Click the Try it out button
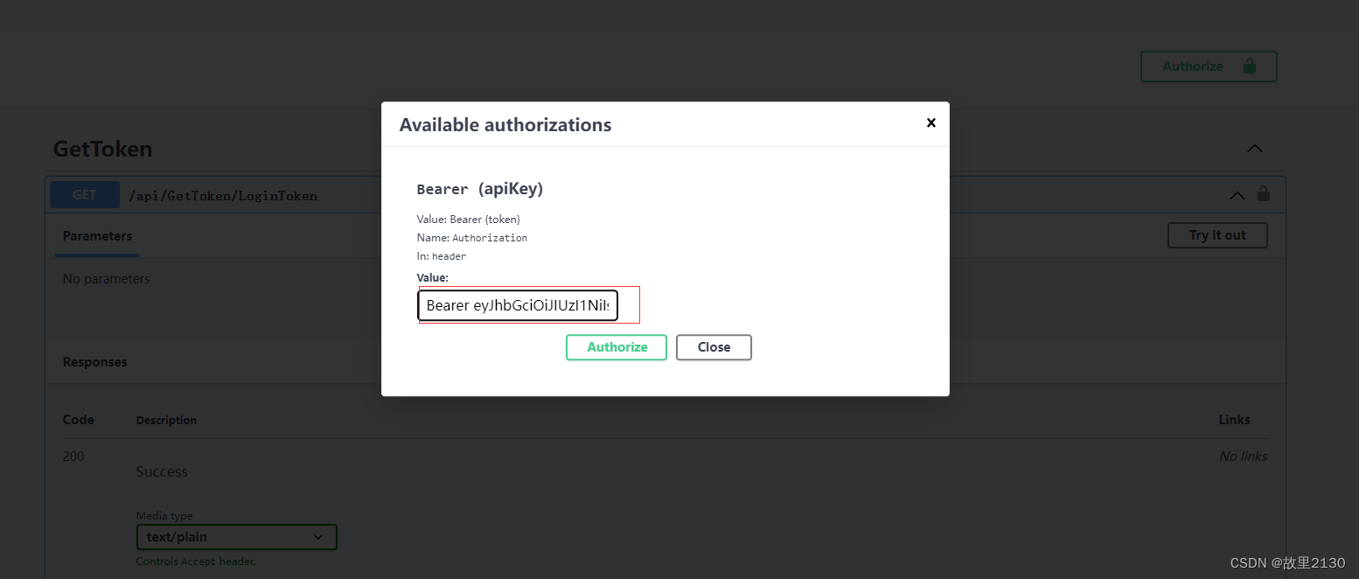 pos(1217,235)
